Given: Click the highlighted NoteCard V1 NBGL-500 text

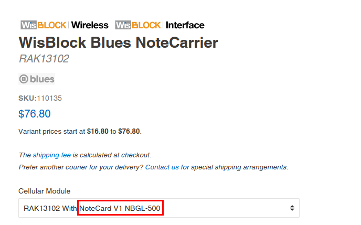Looking at the screenshot, I should [121, 208].
